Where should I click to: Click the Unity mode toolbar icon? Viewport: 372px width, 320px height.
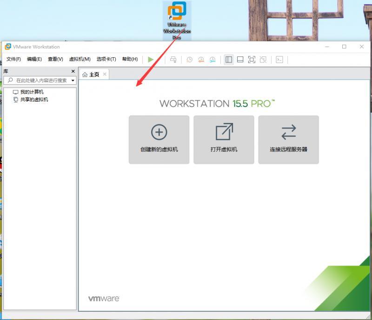pos(263,60)
